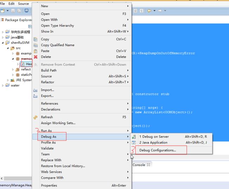229x189 pixels.
Task: Close the Console view tab
Action: [148, 165]
